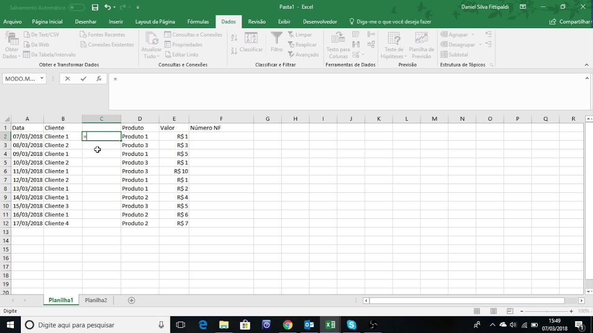Click De Text/CSV import option
Viewport: 593px width, 333px height.
coord(41,35)
